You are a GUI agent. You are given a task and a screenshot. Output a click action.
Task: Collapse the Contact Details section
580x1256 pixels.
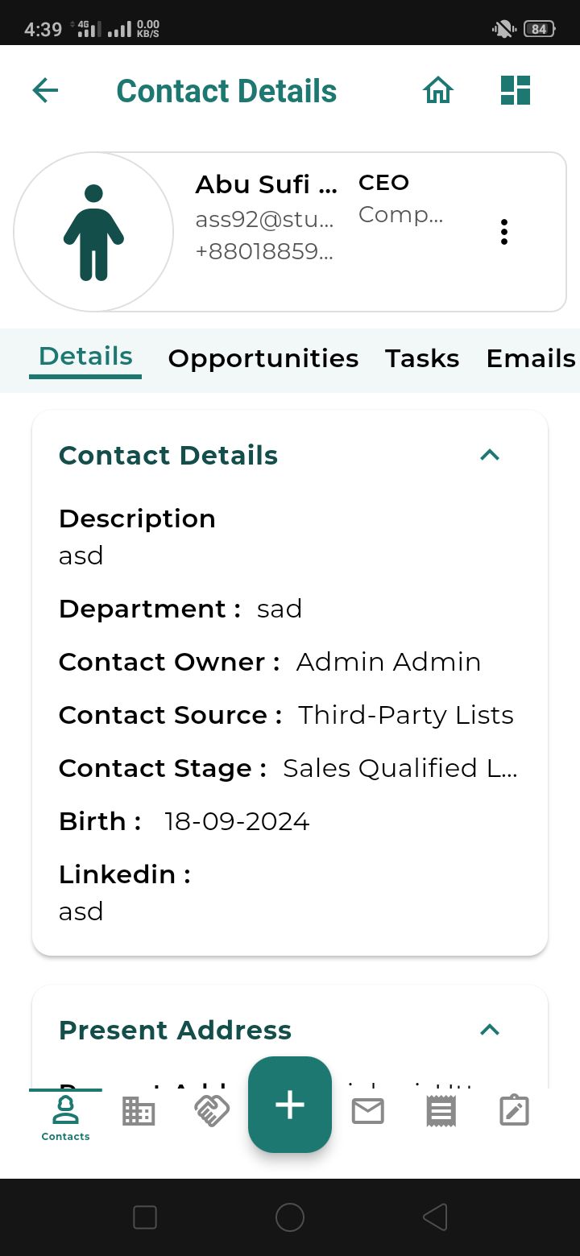(x=490, y=455)
